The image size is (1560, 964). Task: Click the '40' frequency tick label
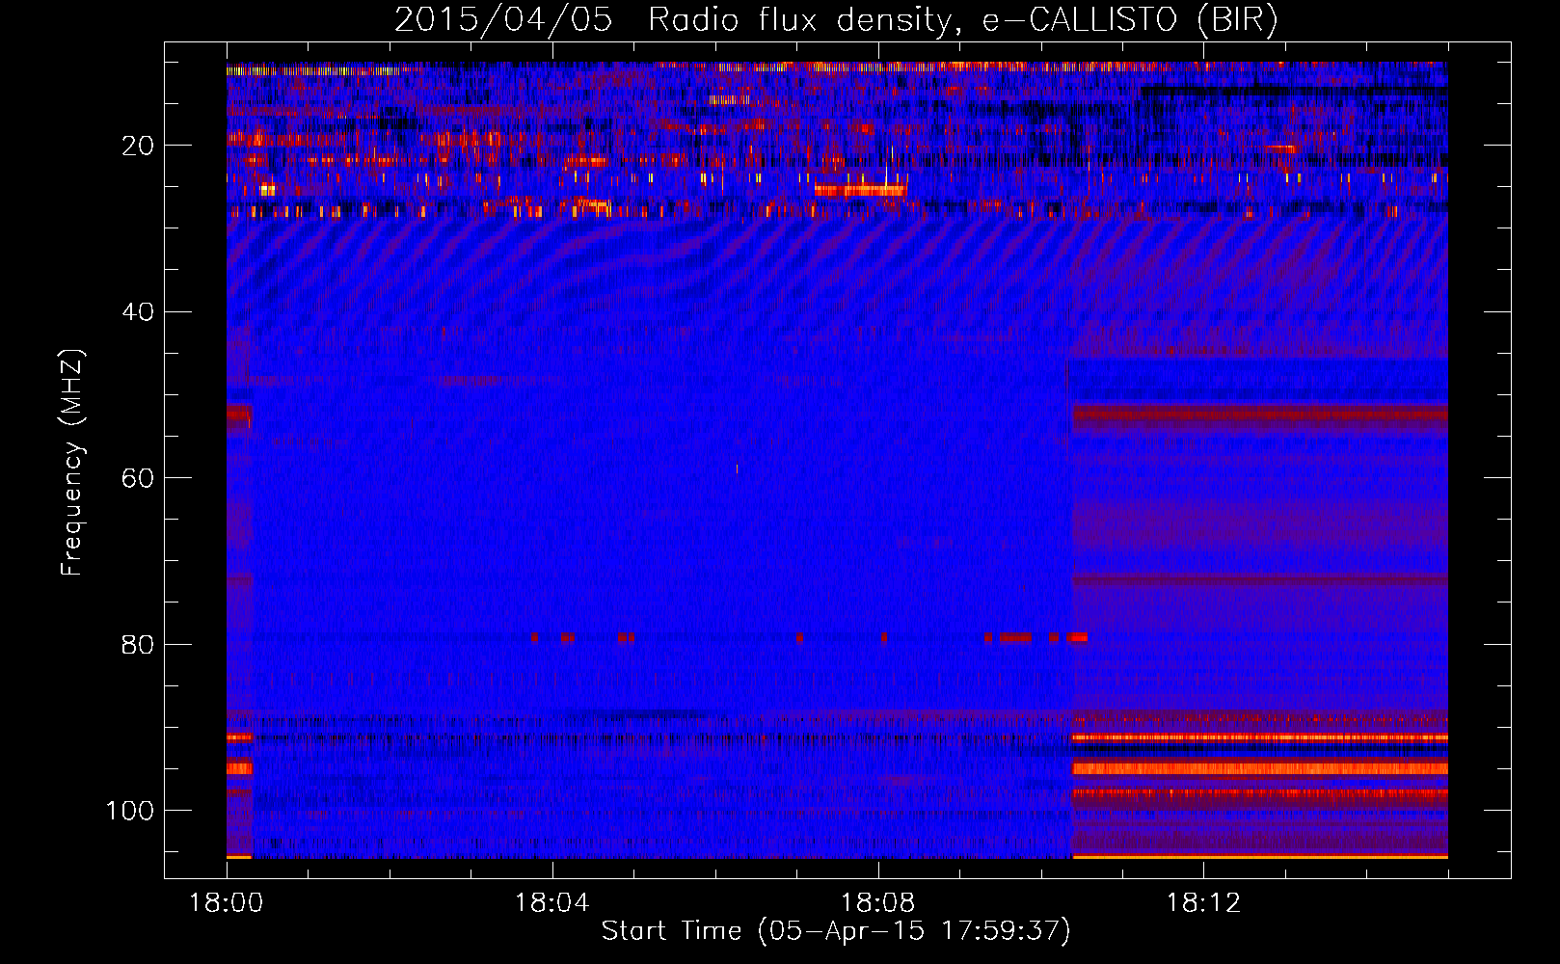139,312
